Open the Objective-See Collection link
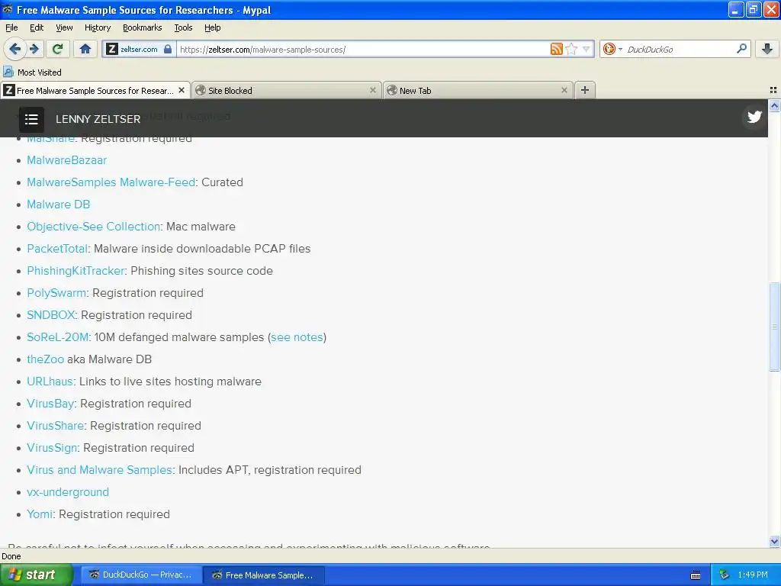Screen dimensions: 781x586 (94, 226)
